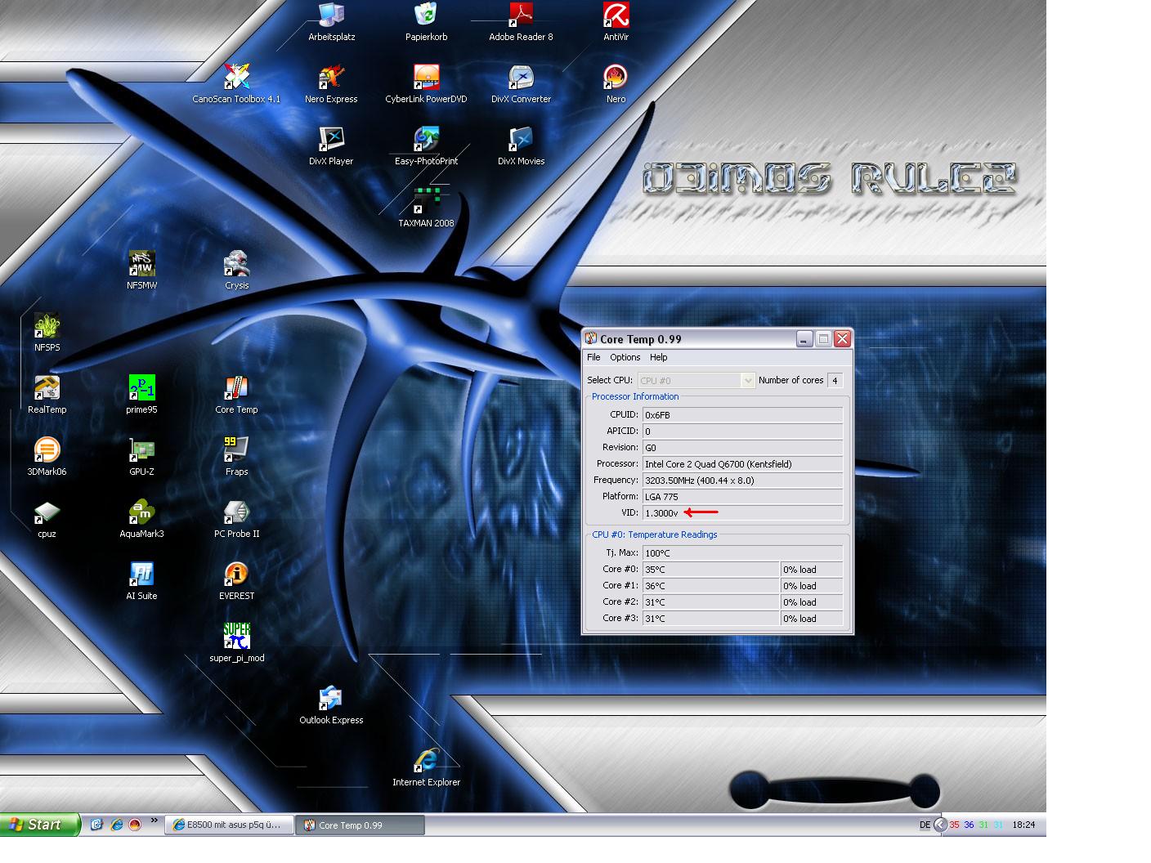Open Easy-PhotoPrint shortcut
The image size is (1151, 863).
click(426, 146)
